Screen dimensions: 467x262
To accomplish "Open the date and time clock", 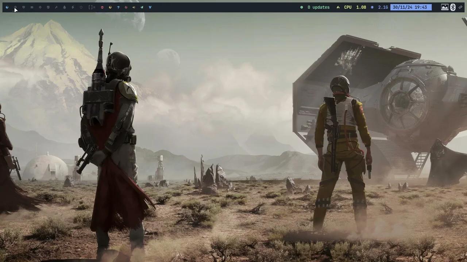I will [x=410, y=7].
